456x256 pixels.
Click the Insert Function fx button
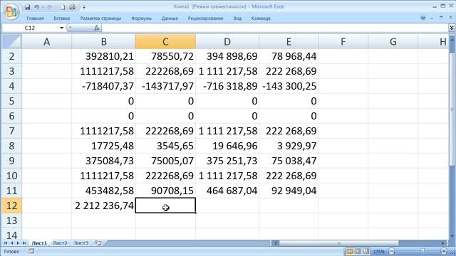97,28
